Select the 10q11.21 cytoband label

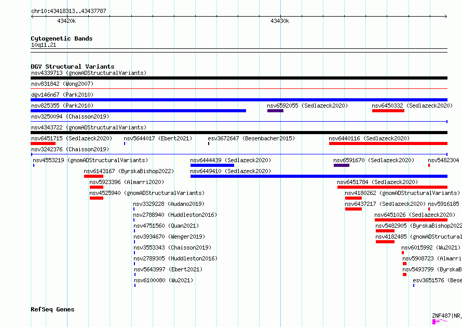[x=44, y=45]
